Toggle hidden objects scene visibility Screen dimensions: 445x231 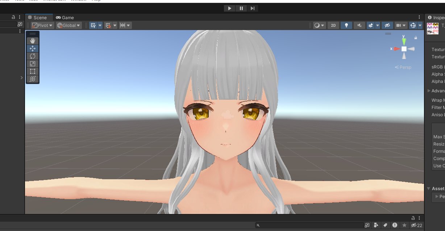click(x=387, y=25)
